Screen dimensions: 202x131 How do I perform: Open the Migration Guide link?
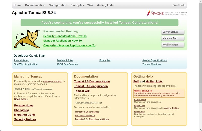click(25, 115)
